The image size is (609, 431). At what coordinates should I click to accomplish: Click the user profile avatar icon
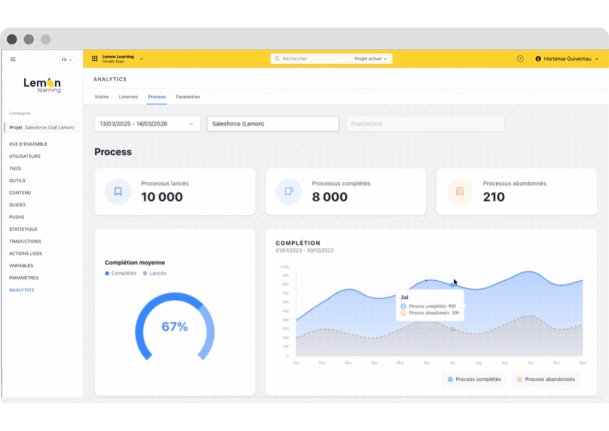click(x=538, y=59)
